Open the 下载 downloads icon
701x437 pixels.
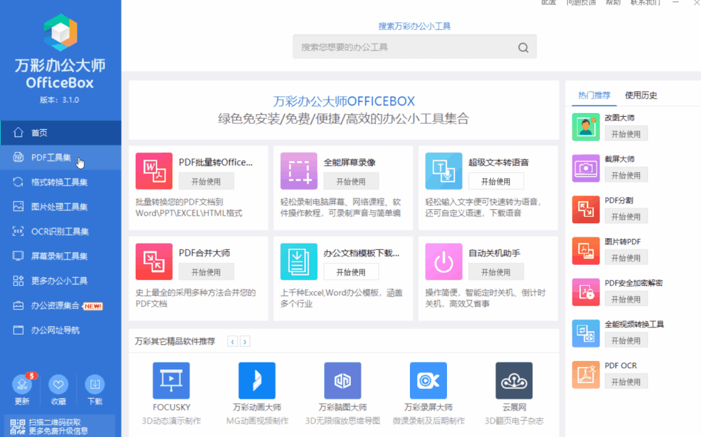tap(95, 384)
